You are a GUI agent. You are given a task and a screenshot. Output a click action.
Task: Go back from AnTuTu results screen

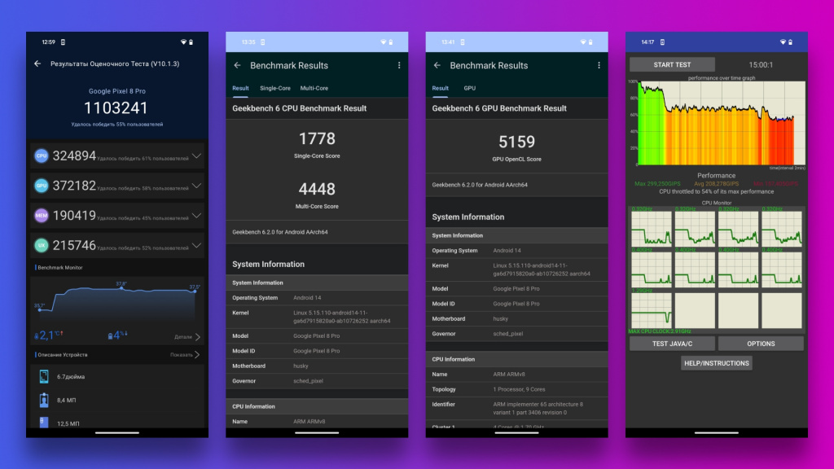37,64
